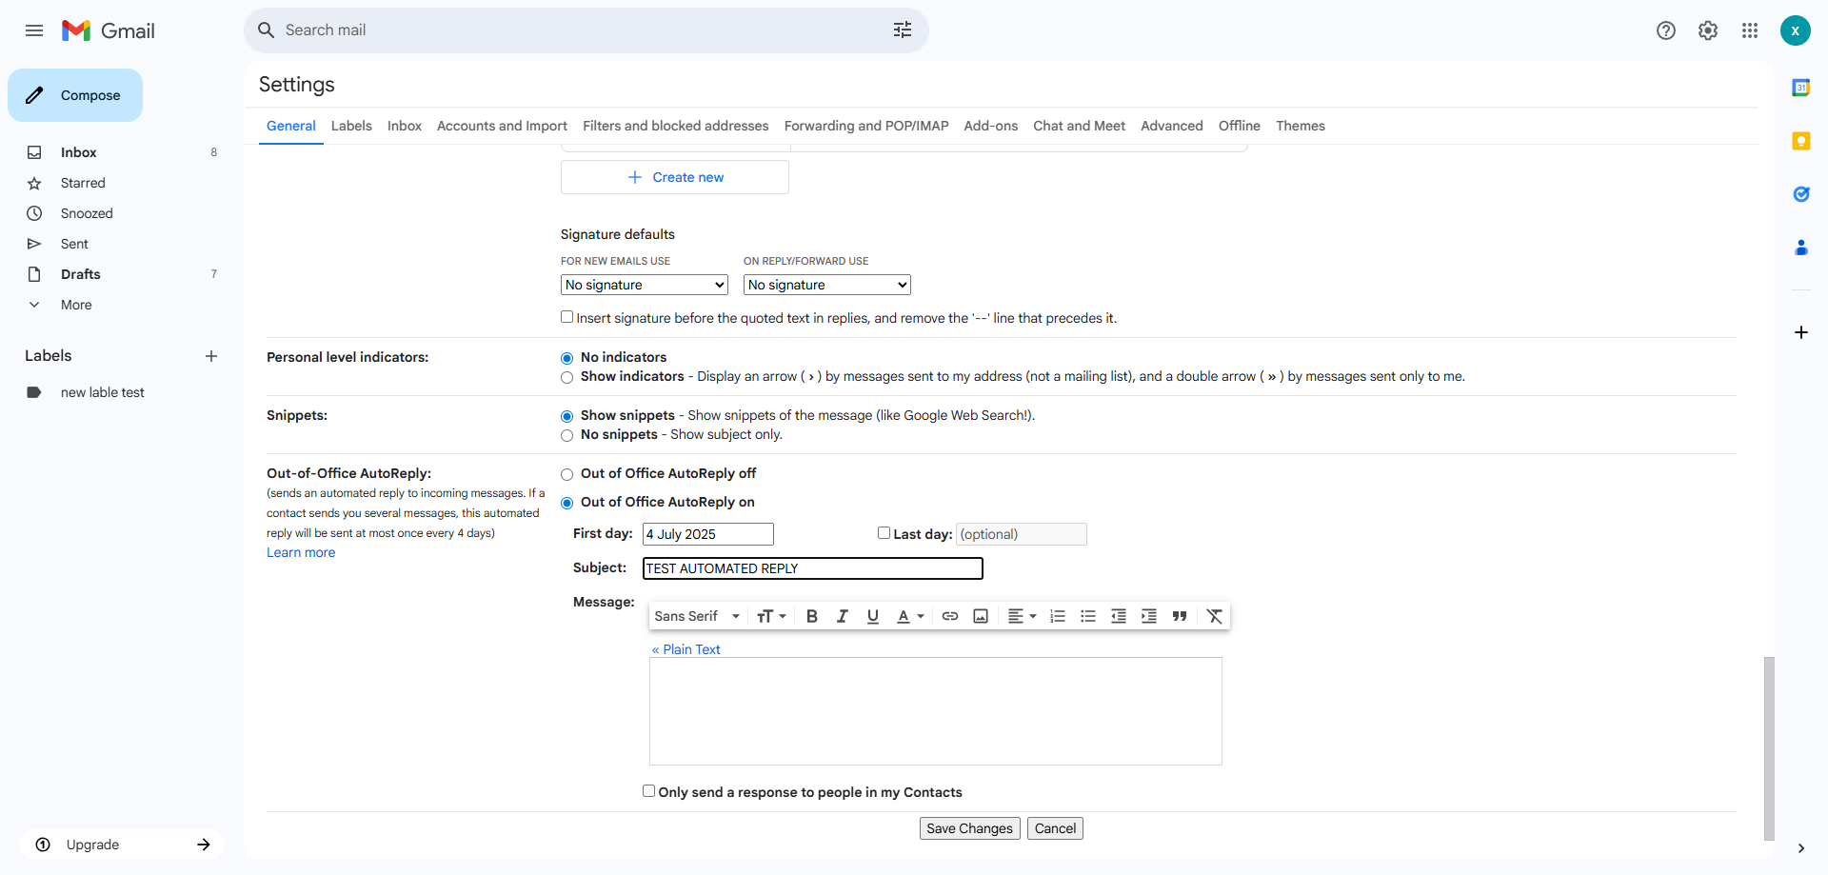Click Cancel button
1828x875 pixels.
coord(1055,828)
